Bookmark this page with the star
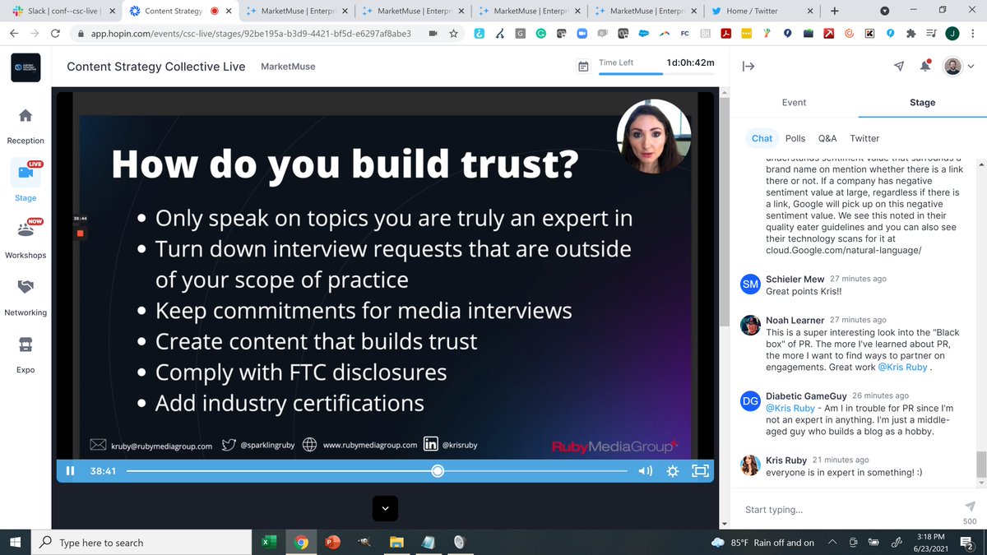987x555 pixels. 454,34
